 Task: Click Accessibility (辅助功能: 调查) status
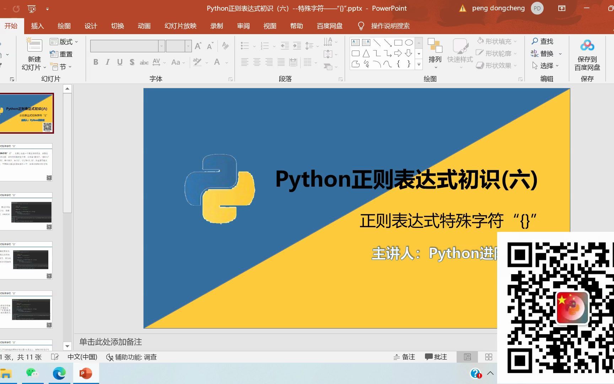[131, 357]
